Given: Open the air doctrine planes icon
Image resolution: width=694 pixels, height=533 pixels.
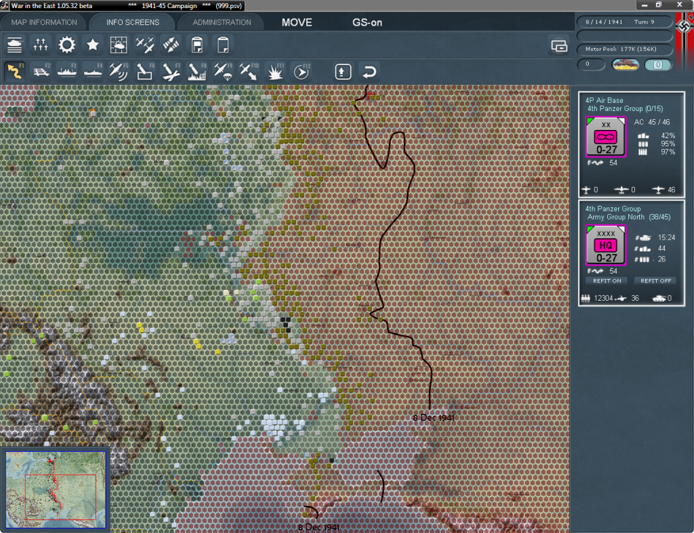Looking at the screenshot, I should (145, 45).
